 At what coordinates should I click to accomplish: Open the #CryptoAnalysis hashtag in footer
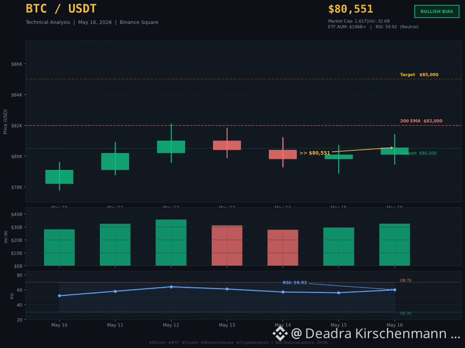pyautogui.click(x=252, y=342)
